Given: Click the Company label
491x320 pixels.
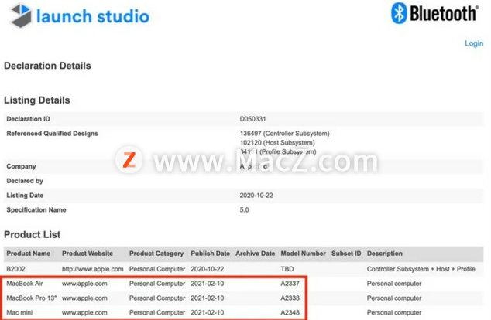Looking at the screenshot, I should point(21,166).
